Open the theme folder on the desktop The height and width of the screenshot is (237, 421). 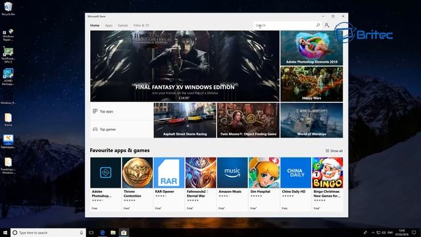[8, 120]
